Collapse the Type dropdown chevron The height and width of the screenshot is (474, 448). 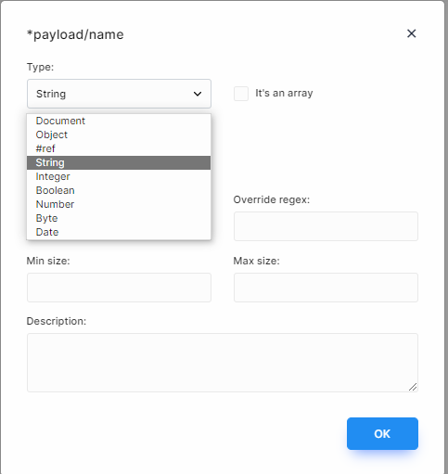pos(198,94)
